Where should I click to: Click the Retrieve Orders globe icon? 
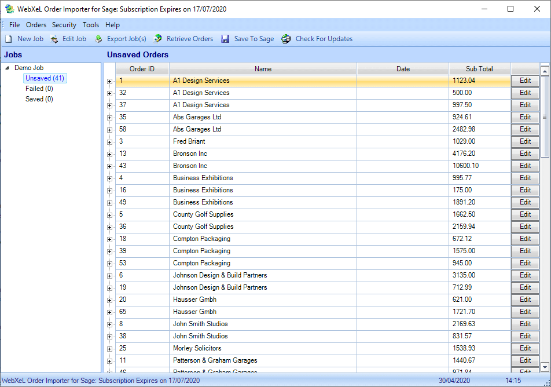(158, 39)
